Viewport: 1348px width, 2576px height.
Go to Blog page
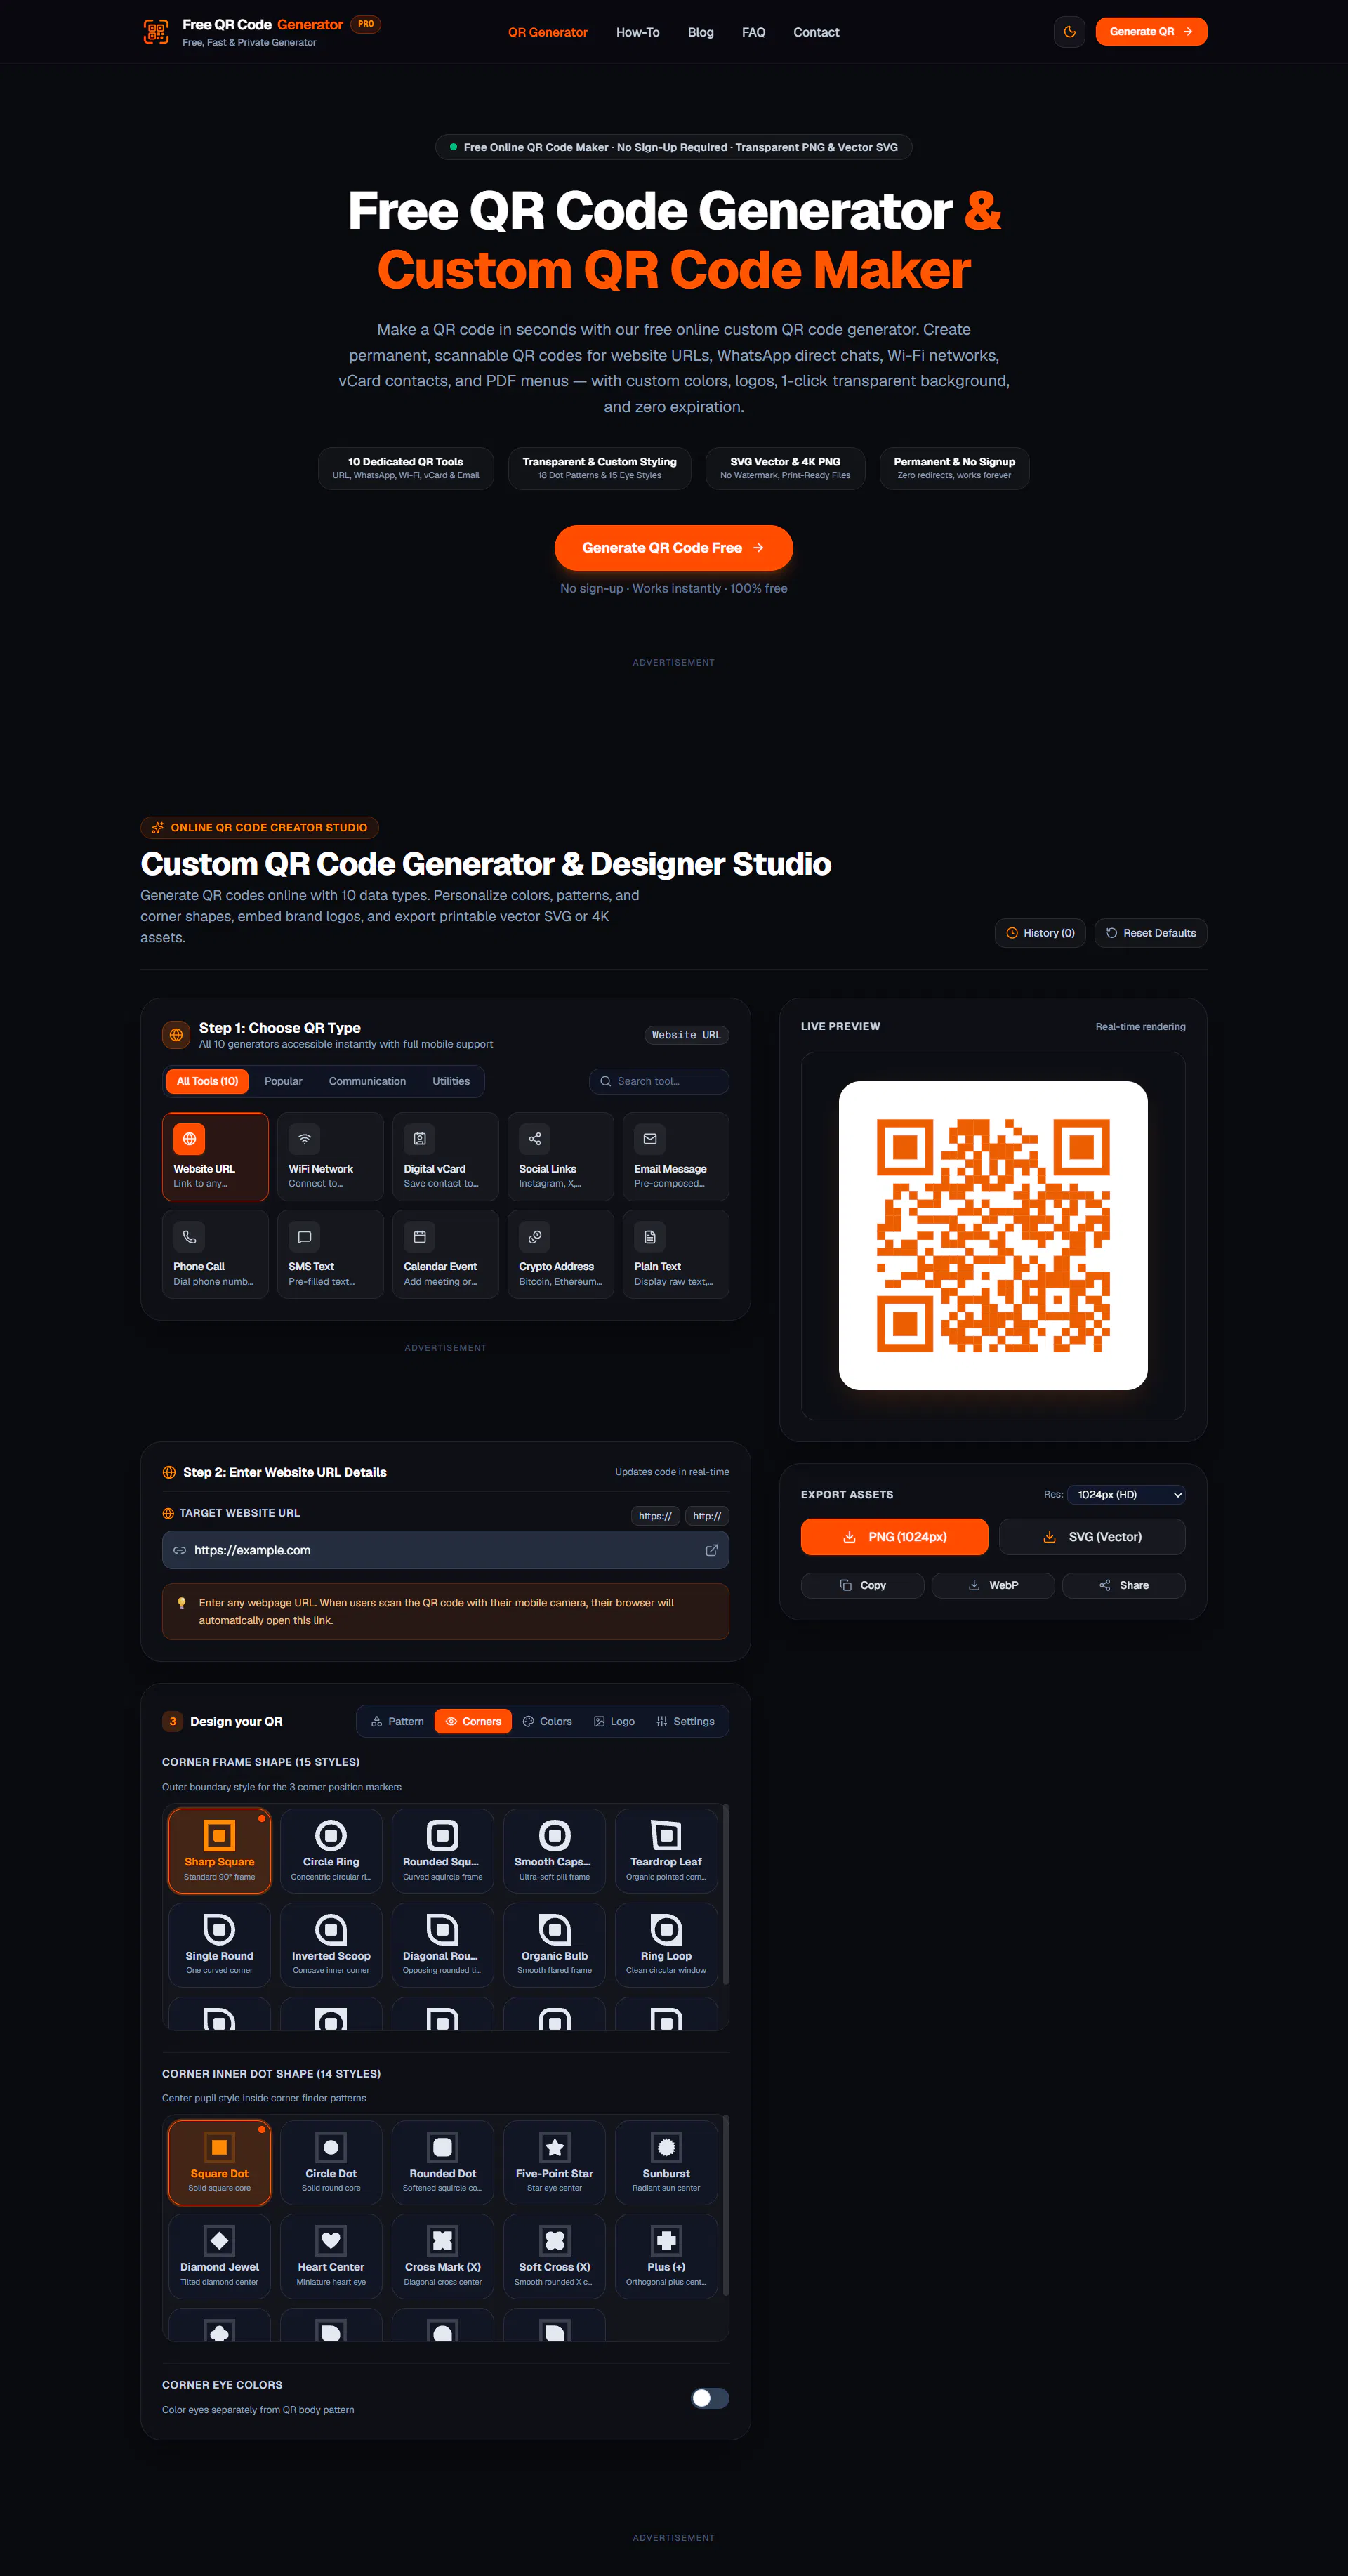pyautogui.click(x=700, y=32)
